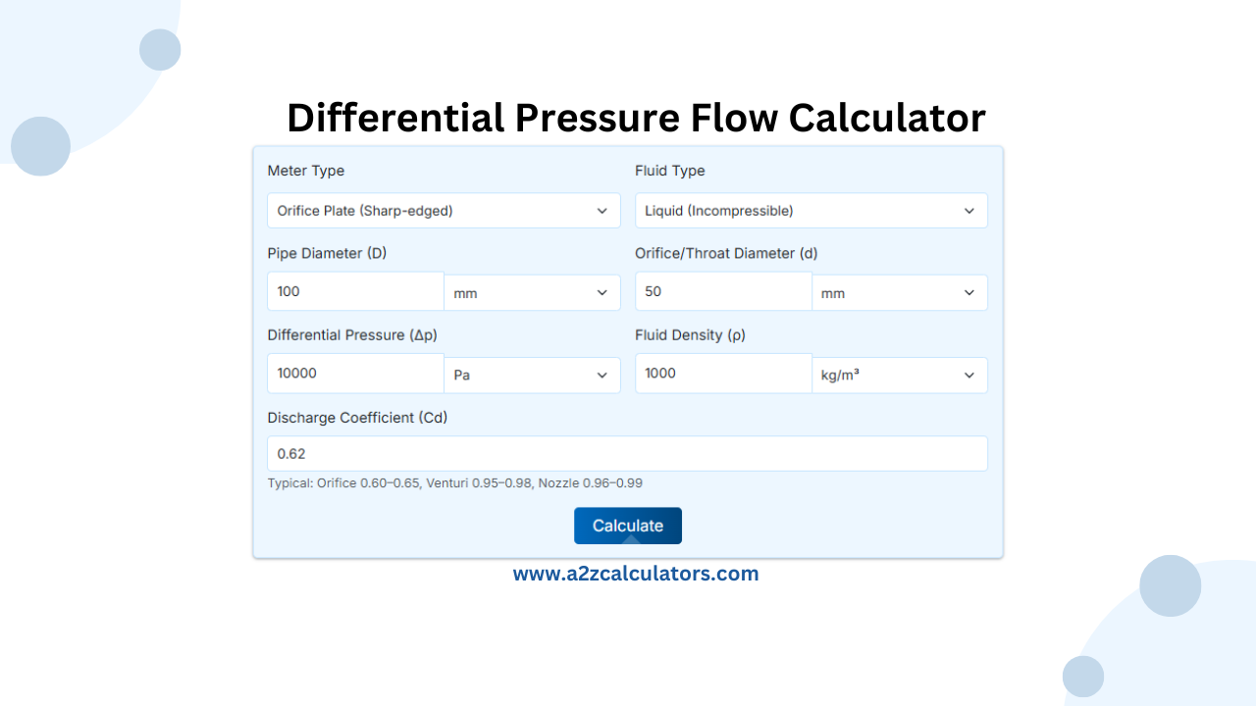Open the Orifice Diameter unit selector showing mm
The image size is (1256, 706).
point(900,291)
